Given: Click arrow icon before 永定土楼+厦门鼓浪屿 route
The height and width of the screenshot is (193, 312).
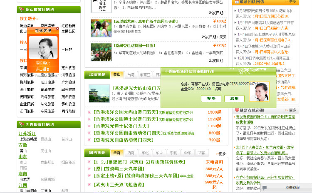Looking at the screenshot, I should point(90,176).
